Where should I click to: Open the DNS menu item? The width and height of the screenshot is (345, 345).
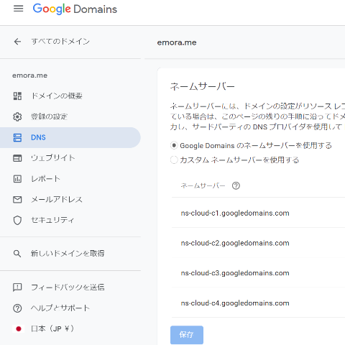point(70,137)
